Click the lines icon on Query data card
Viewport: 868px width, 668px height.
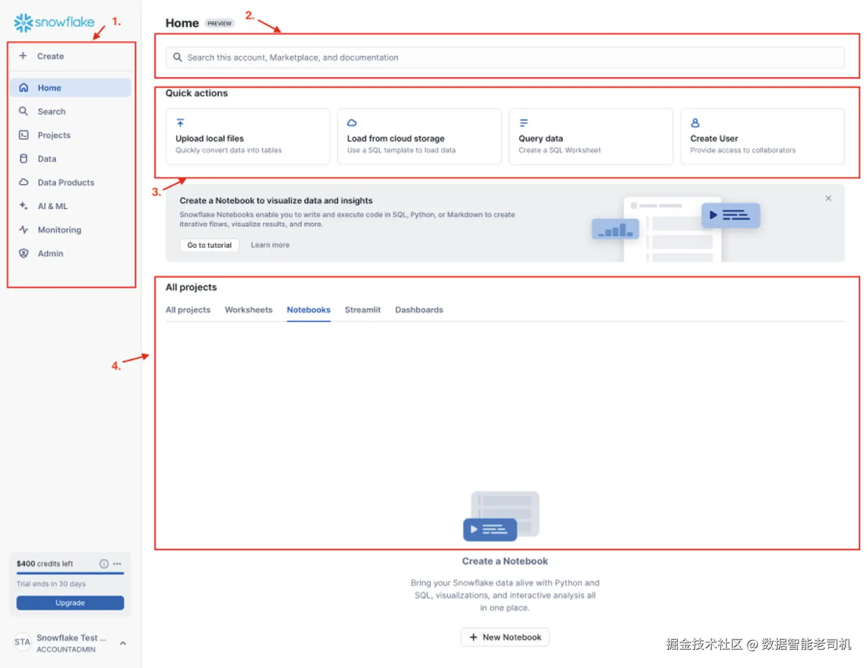click(524, 123)
